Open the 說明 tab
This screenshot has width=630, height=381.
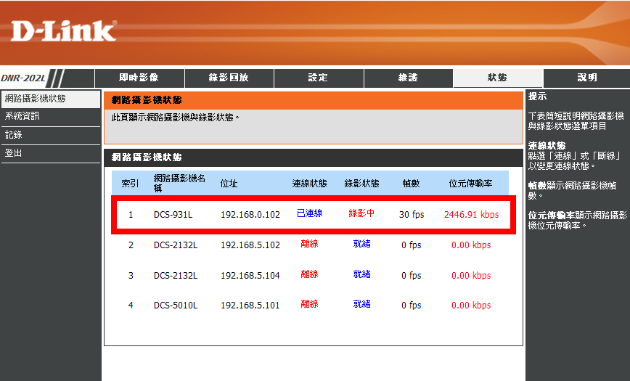(x=587, y=78)
